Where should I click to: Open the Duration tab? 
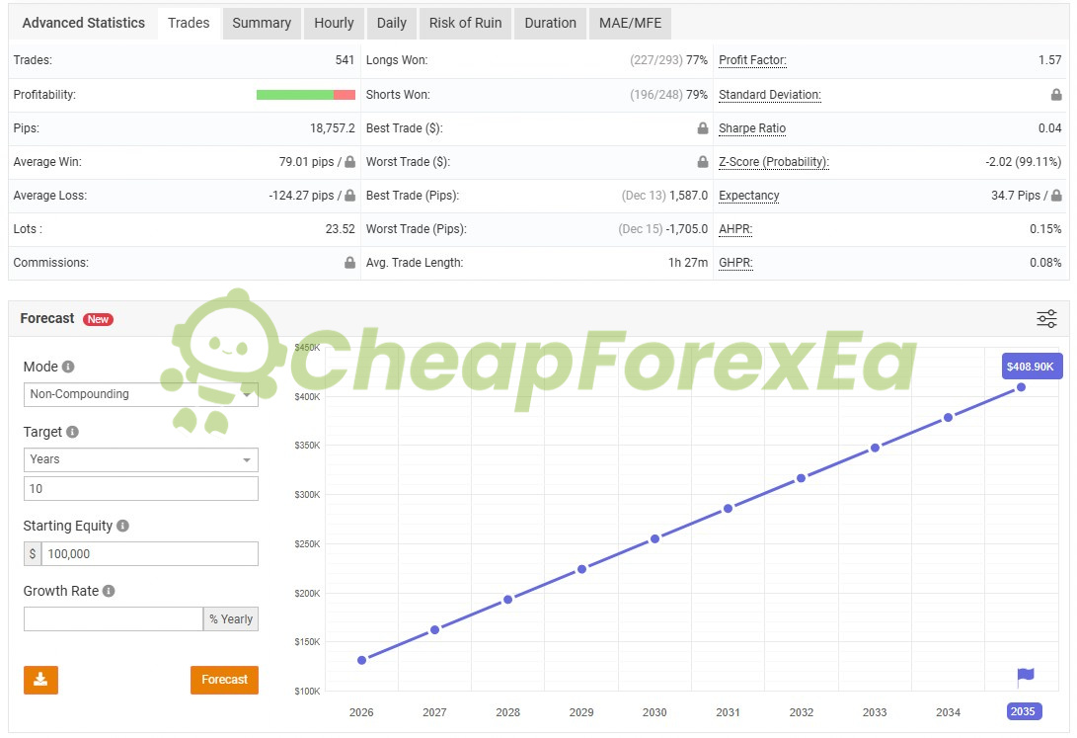point(550,24)
